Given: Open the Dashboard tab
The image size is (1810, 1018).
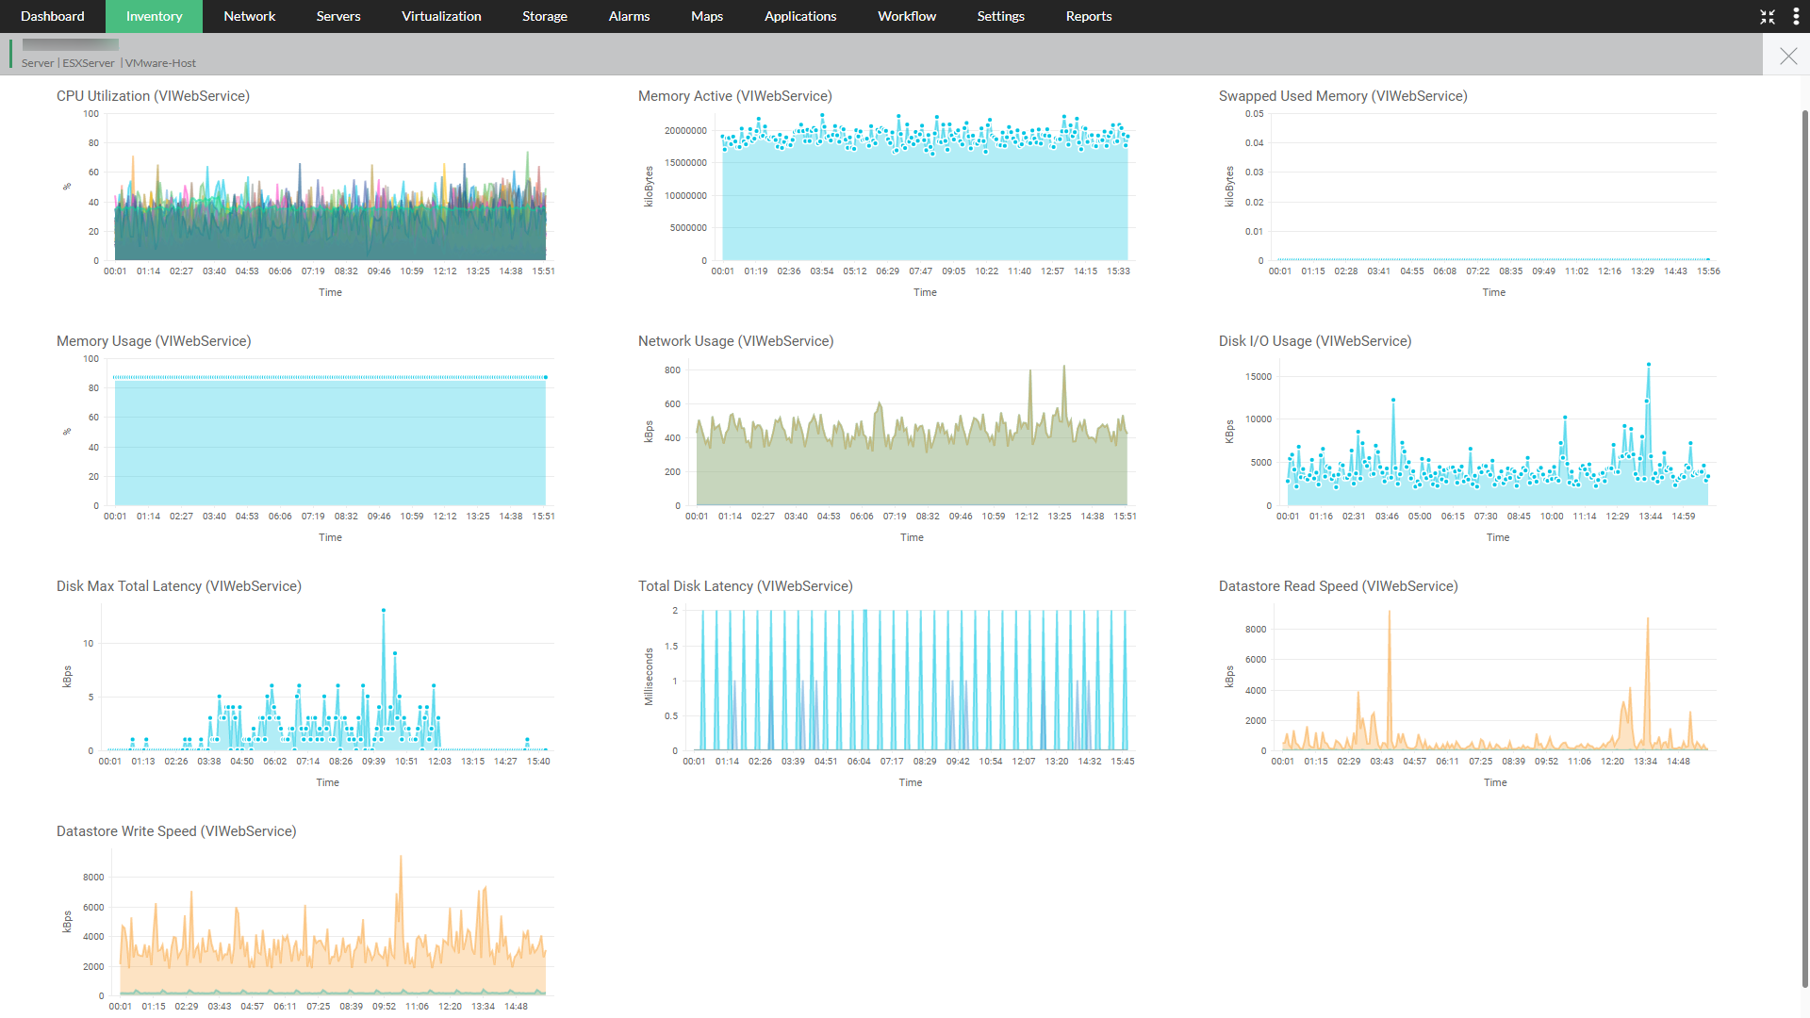Looking at the screenshot, I should tap(53, 16).
